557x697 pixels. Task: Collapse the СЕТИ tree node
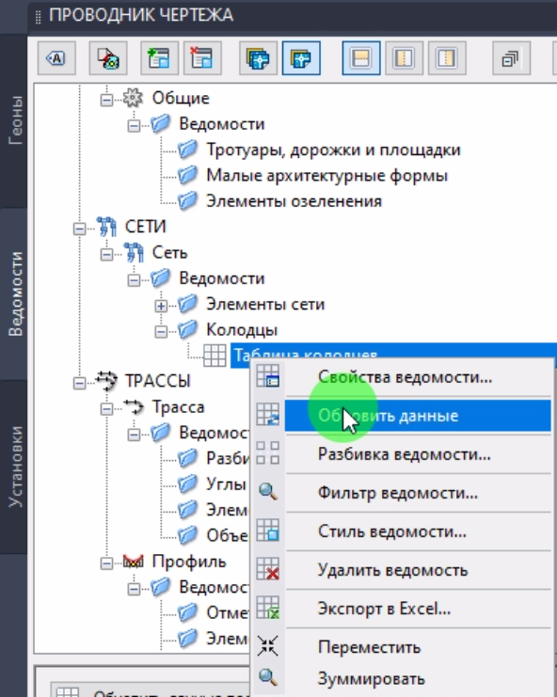click(79, 229)
